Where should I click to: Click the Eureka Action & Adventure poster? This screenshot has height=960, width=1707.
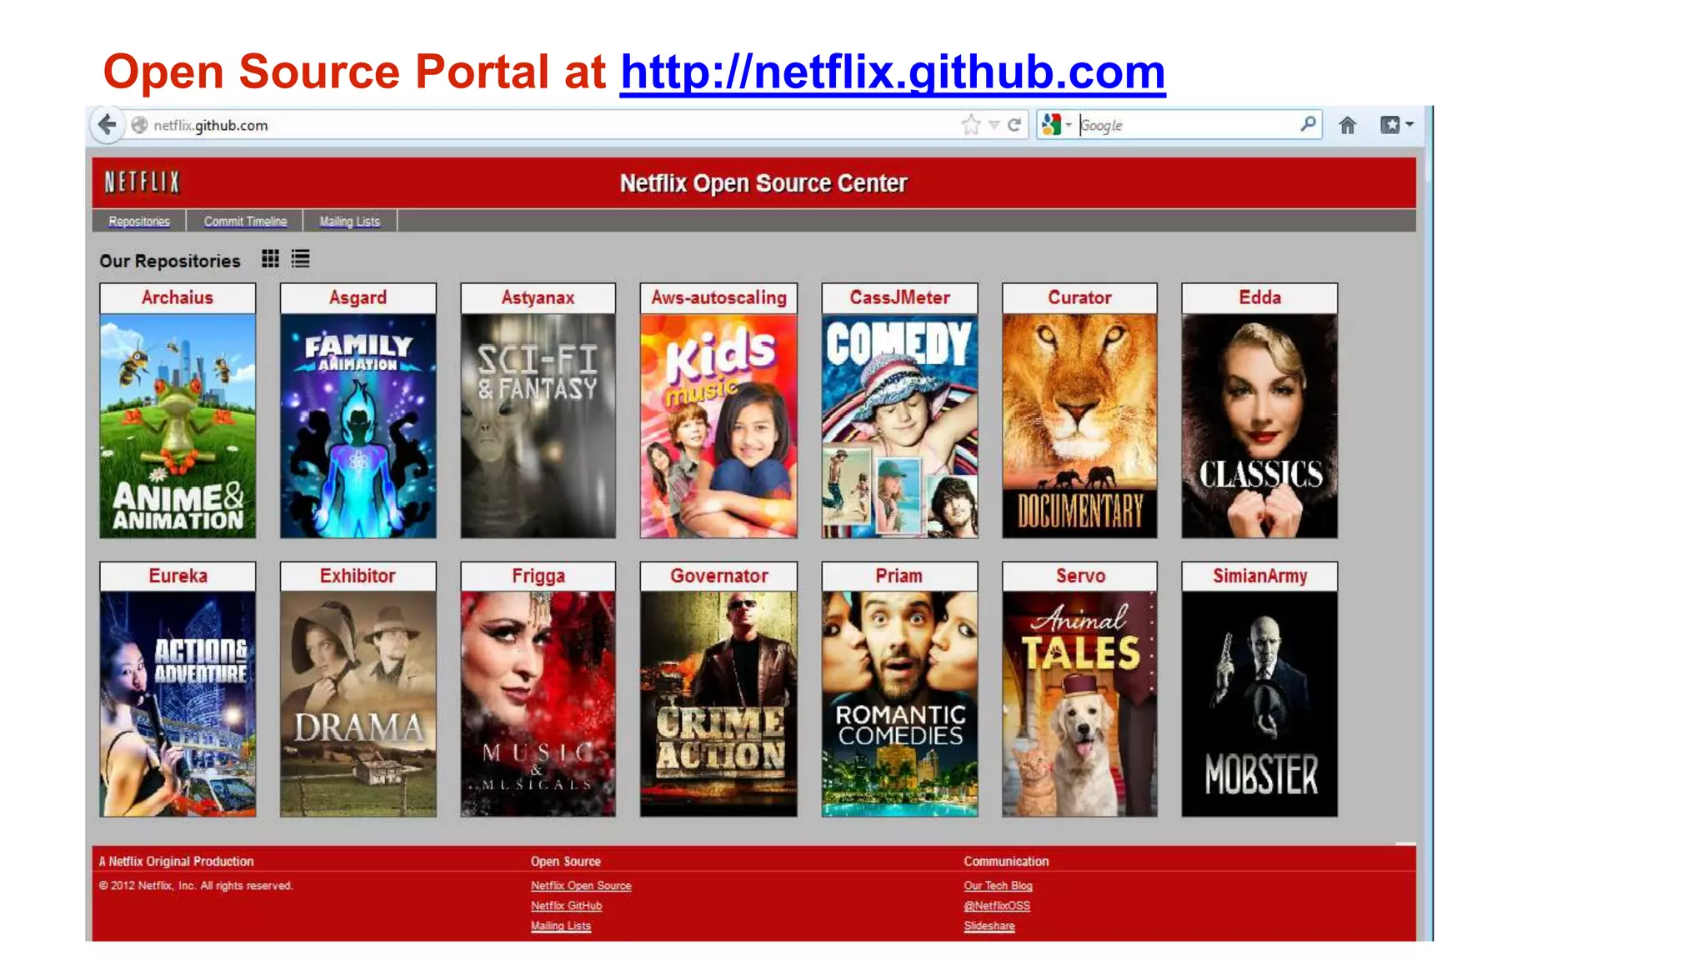(x=178, y=704)
